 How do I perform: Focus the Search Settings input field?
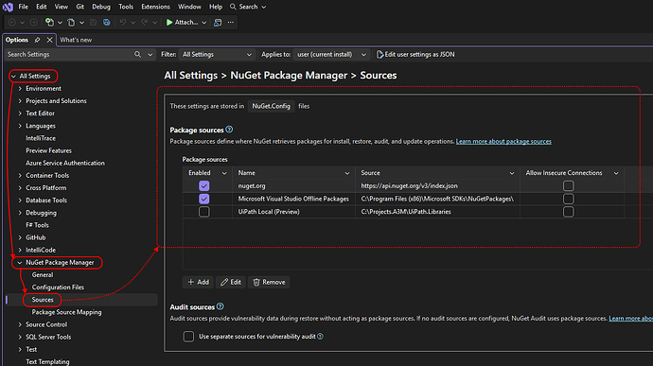pyautogui.click(x=69, y=55)
